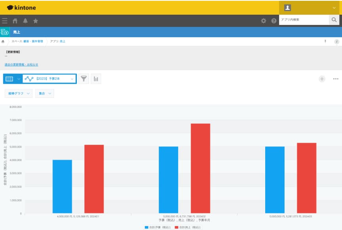Open the hamburger navigation menu
Viewport: 342px width, 230px height.
[5, 21]
